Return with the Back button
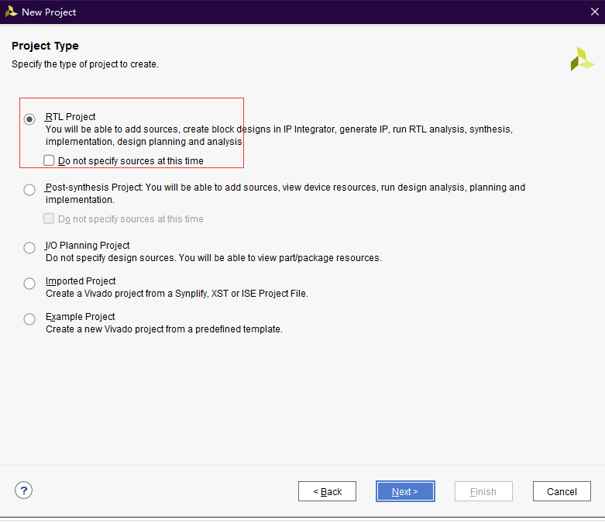This screenshot has height=523, width=605. click(327, 491)
